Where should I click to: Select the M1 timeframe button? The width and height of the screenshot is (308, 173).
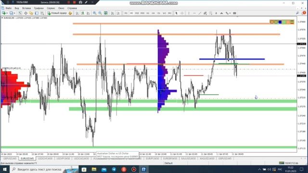(126, 13)
